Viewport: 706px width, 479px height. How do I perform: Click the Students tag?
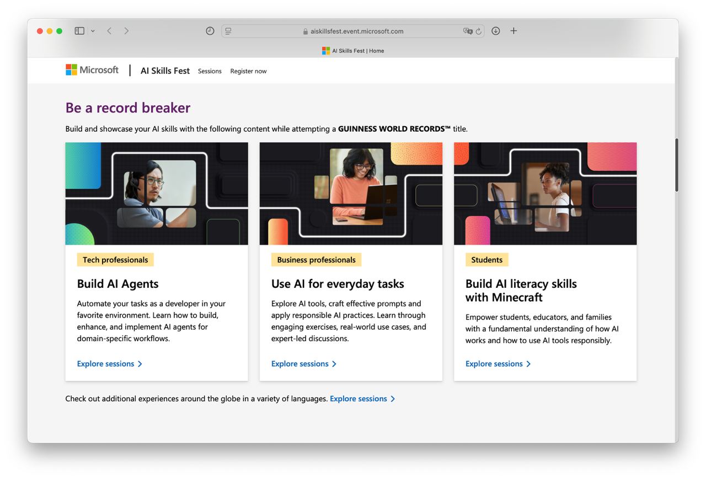click(x=486, y=260)
